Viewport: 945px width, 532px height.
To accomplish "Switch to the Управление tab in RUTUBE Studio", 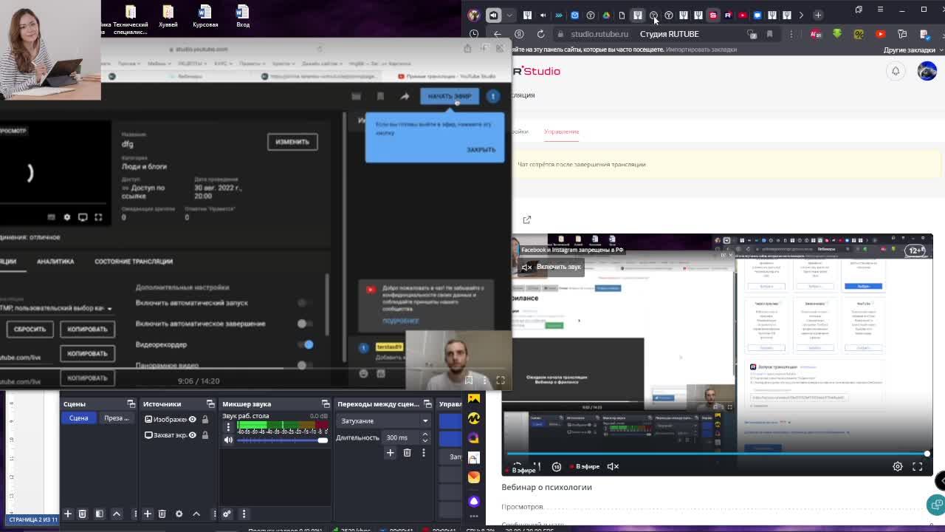I will point(561,132).
